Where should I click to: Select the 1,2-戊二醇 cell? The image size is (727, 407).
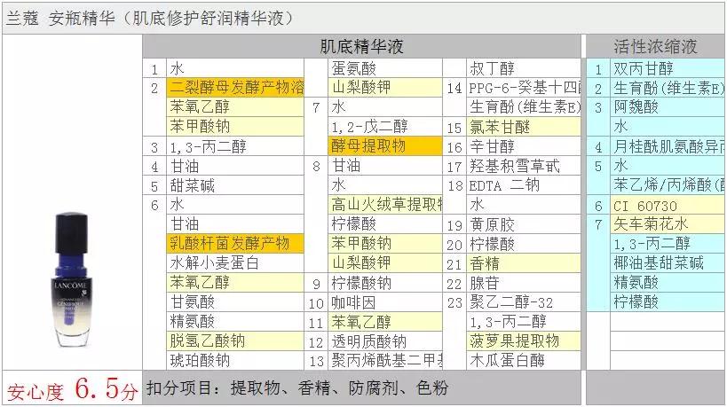tap(385, 127)
